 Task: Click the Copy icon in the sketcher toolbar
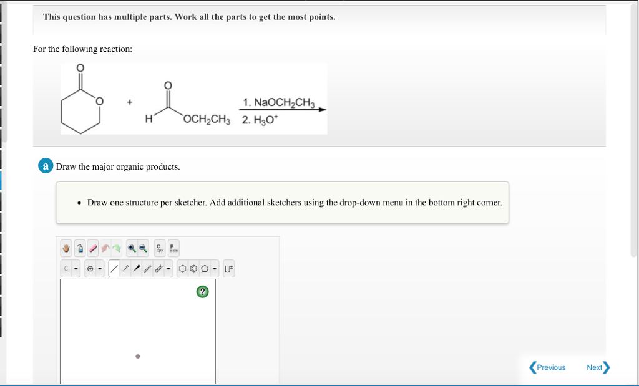click(159, 248)
